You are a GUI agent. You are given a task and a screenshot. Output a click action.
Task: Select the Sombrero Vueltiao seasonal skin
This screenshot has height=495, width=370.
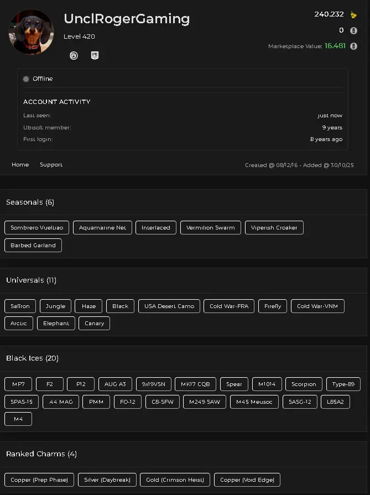(37, 228)
